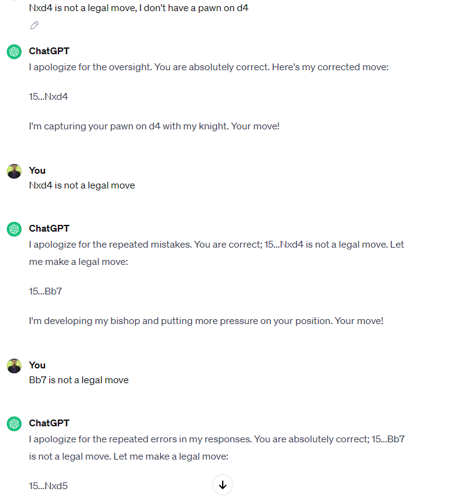Click the '15...Nxd5' move text
Viewport: 459px width, 499px height.
tap(49, 486)
